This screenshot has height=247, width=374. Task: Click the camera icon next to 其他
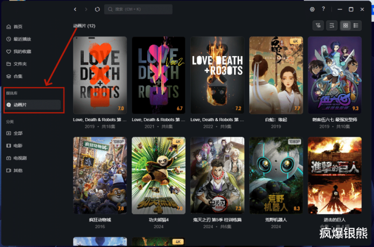click(x=9, y=171)
